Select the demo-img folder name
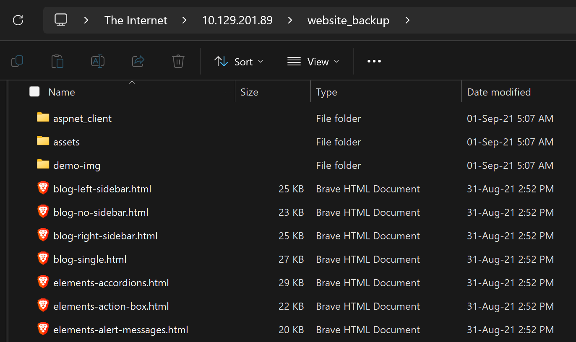 tap(77, 166)
